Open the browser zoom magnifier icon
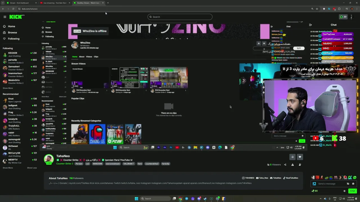Image resolution: width=360 pixels, height=202 pixels. [312, 9]
